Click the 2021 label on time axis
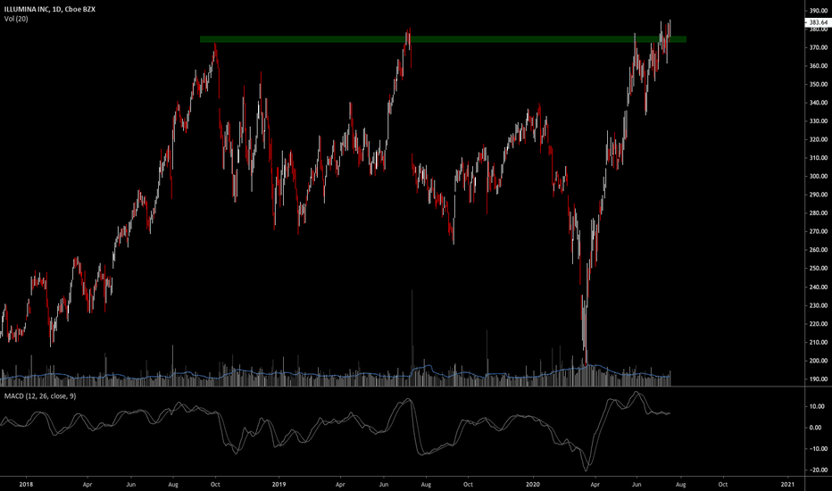Screen dimensions: 832x491 click(x=788, y=485)
